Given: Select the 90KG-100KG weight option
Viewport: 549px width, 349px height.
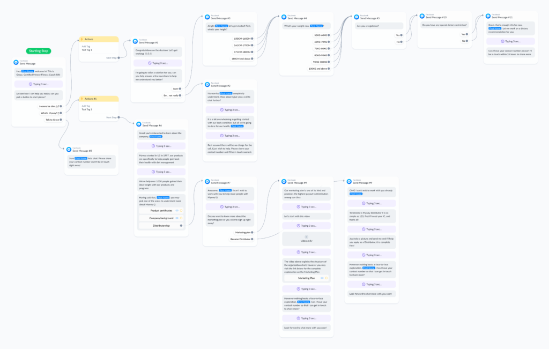Looking at the screenshot, I should point(321,62).
